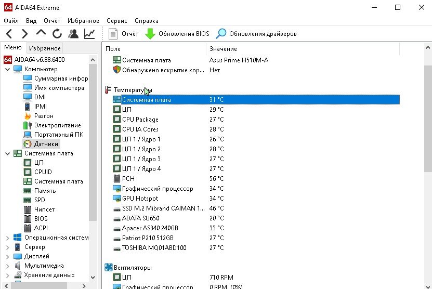
Task: Click the Вентиляторы fan icon
Action: tap(109, 268)
